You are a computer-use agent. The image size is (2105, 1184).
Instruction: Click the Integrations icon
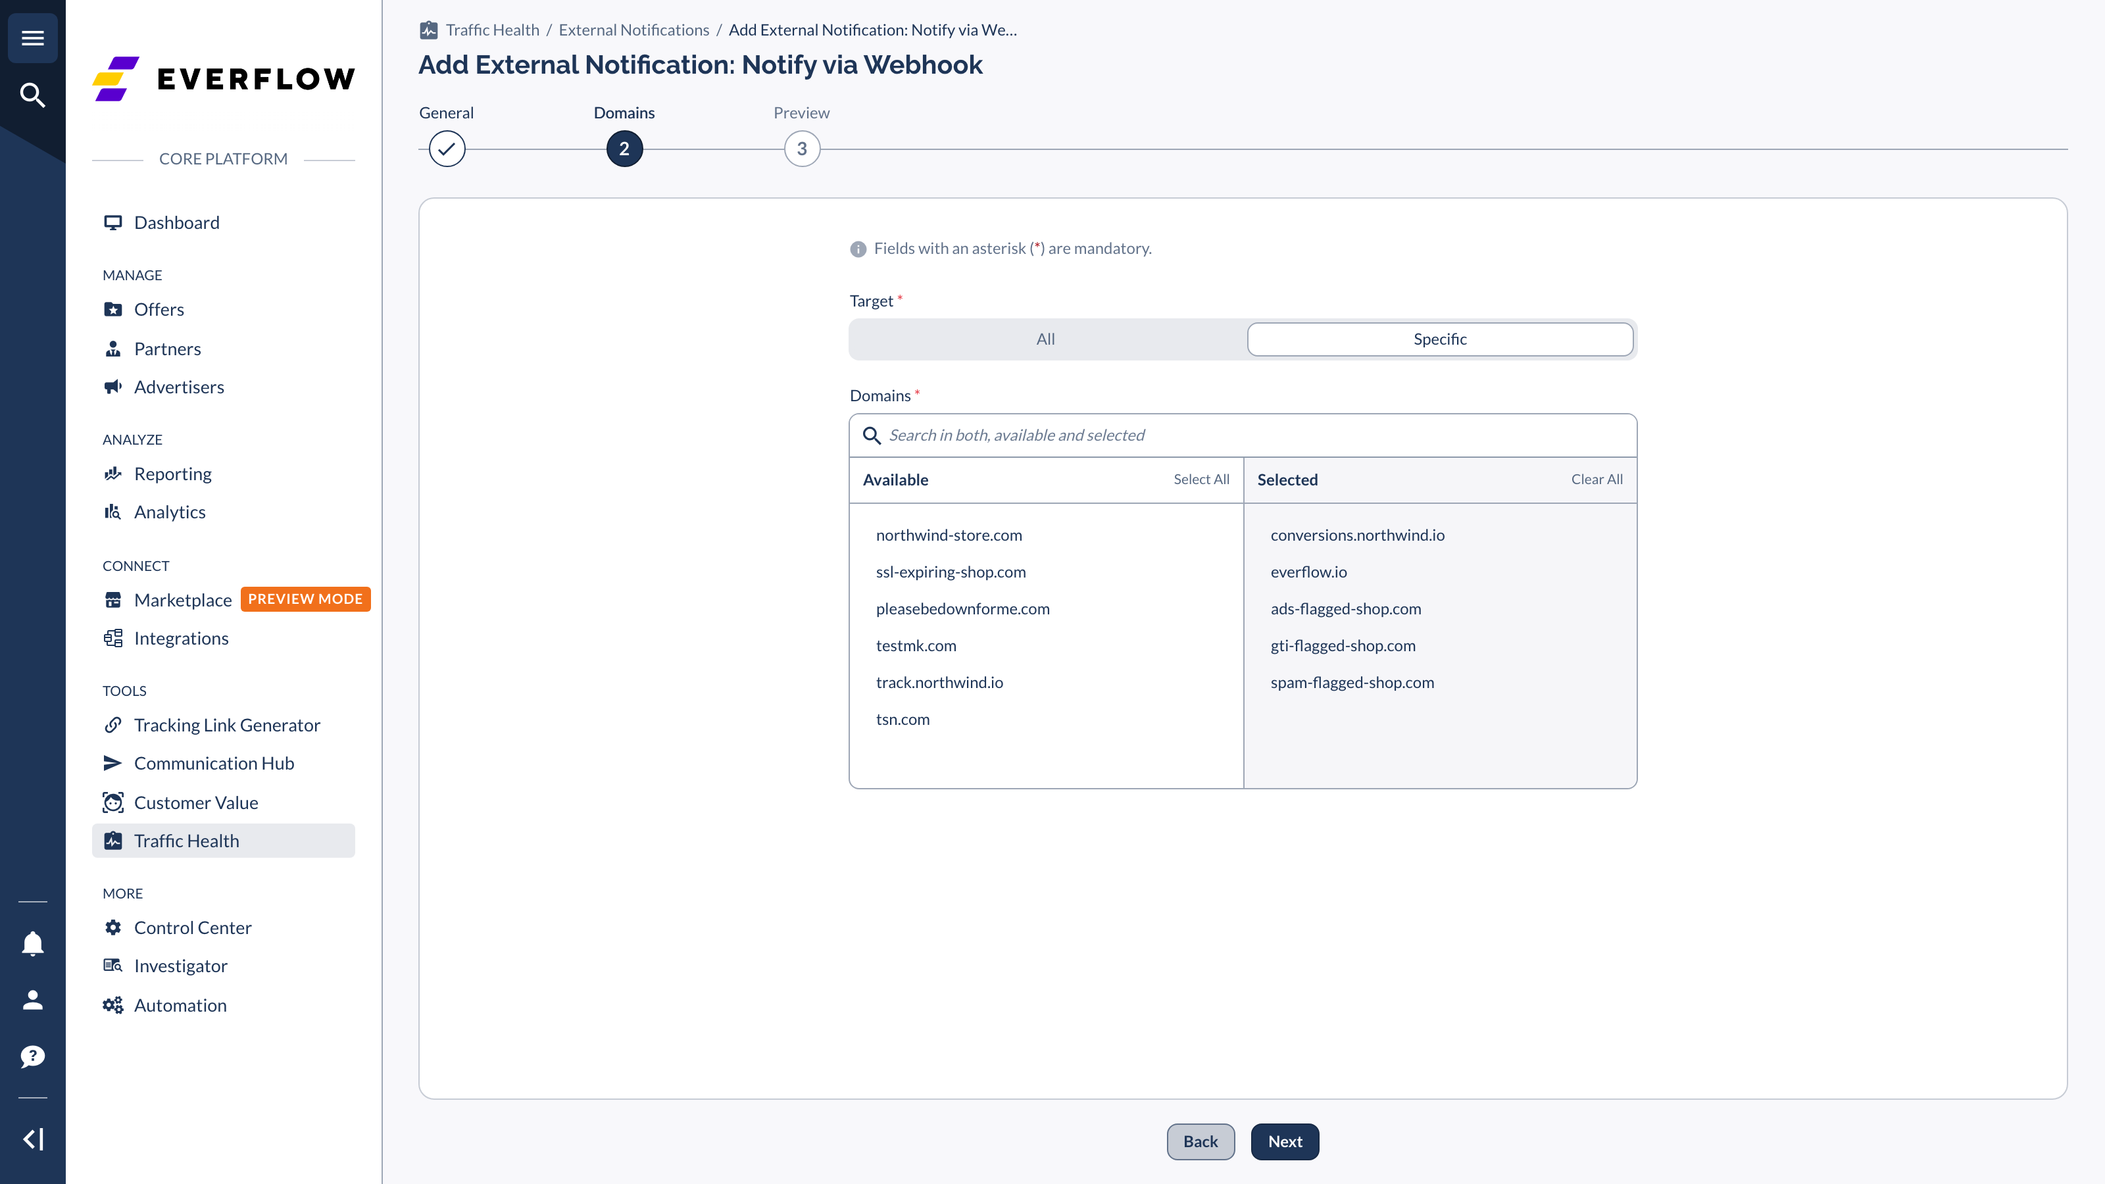tap(112, 638)
